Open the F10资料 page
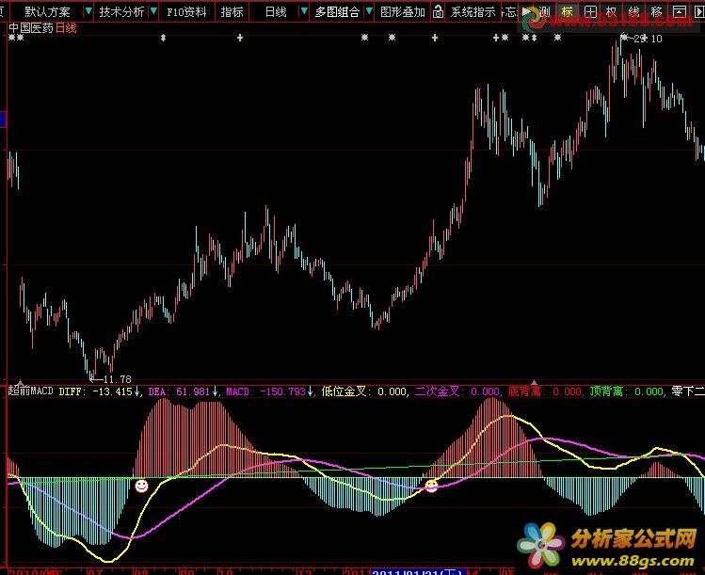The image size is (705, 575). [x=186, y=11]
